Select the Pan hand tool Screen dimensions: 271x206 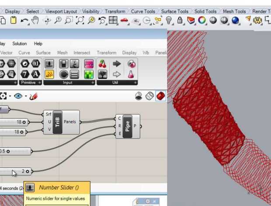[35, 20]
